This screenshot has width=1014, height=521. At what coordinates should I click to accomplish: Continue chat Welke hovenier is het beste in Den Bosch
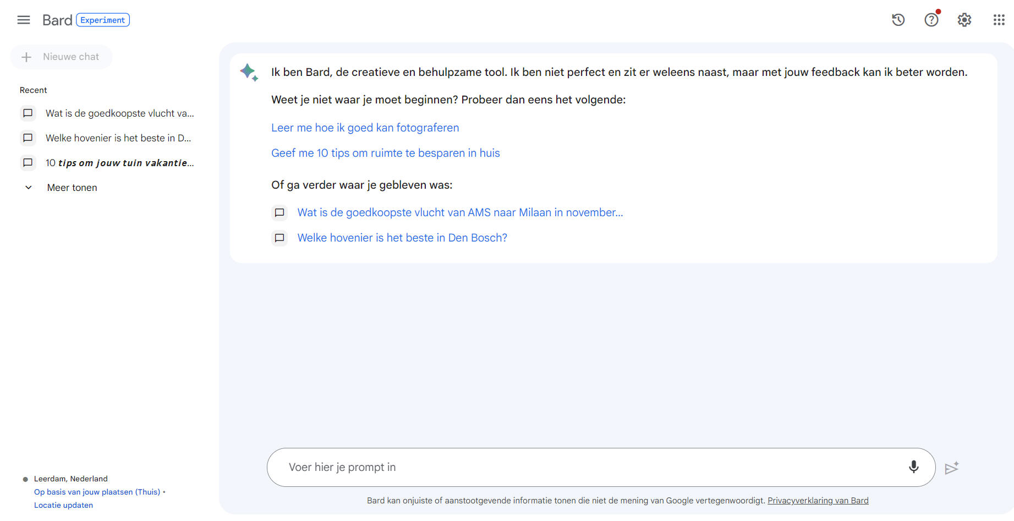(x=402, y=238)
